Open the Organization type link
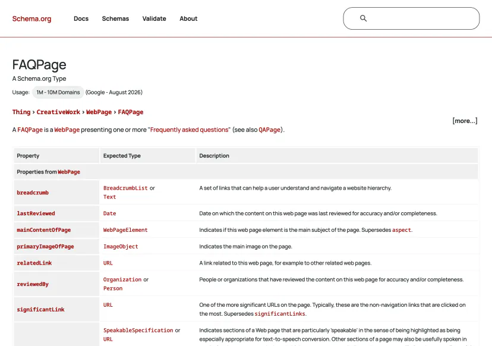This screenshot has width=492, height=346. (x=122, y=279)
